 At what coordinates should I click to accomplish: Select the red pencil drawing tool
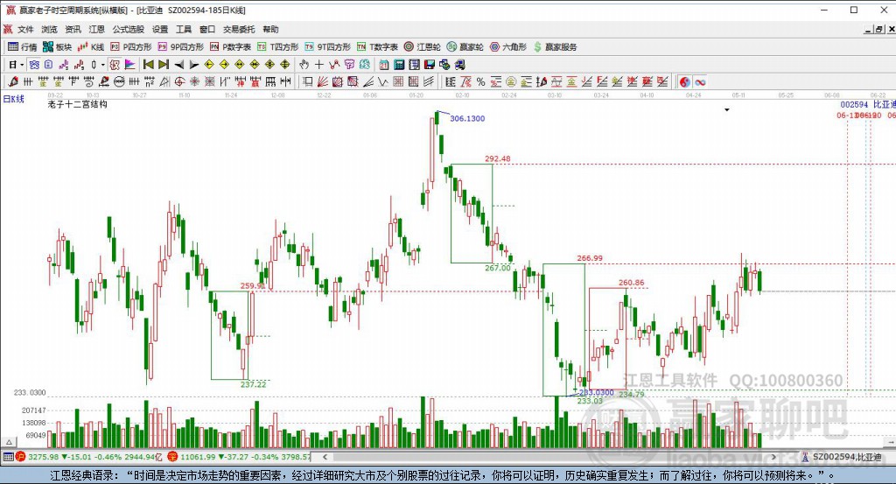pos(13,82)
